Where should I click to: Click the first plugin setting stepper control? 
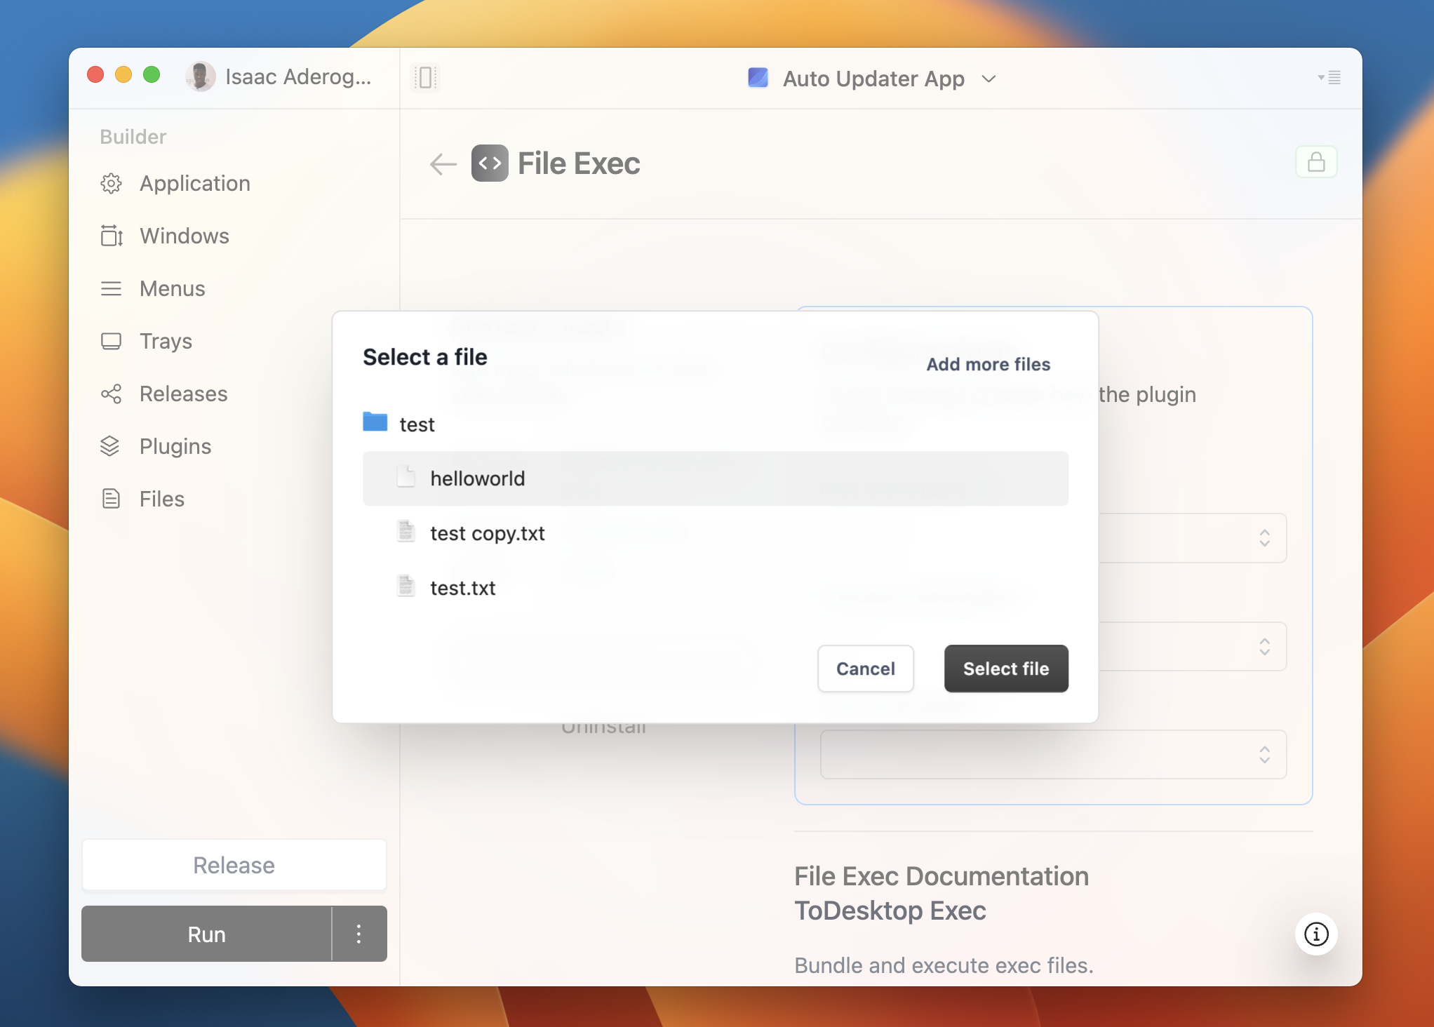click(1264, 538)
